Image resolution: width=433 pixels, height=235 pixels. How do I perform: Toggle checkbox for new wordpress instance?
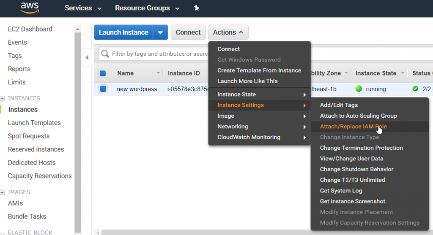point(103,89)
